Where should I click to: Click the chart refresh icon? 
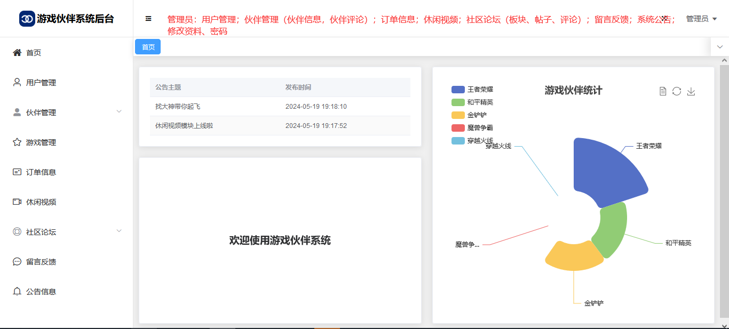tap(677, 91)
